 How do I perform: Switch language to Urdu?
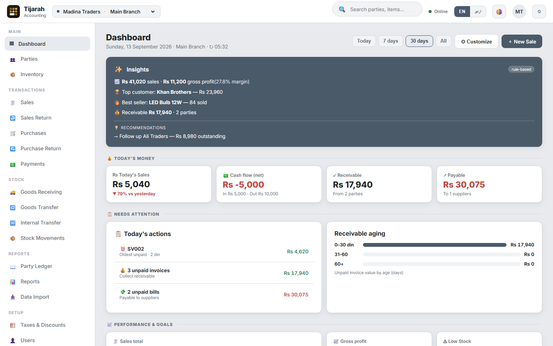[478, 12]
